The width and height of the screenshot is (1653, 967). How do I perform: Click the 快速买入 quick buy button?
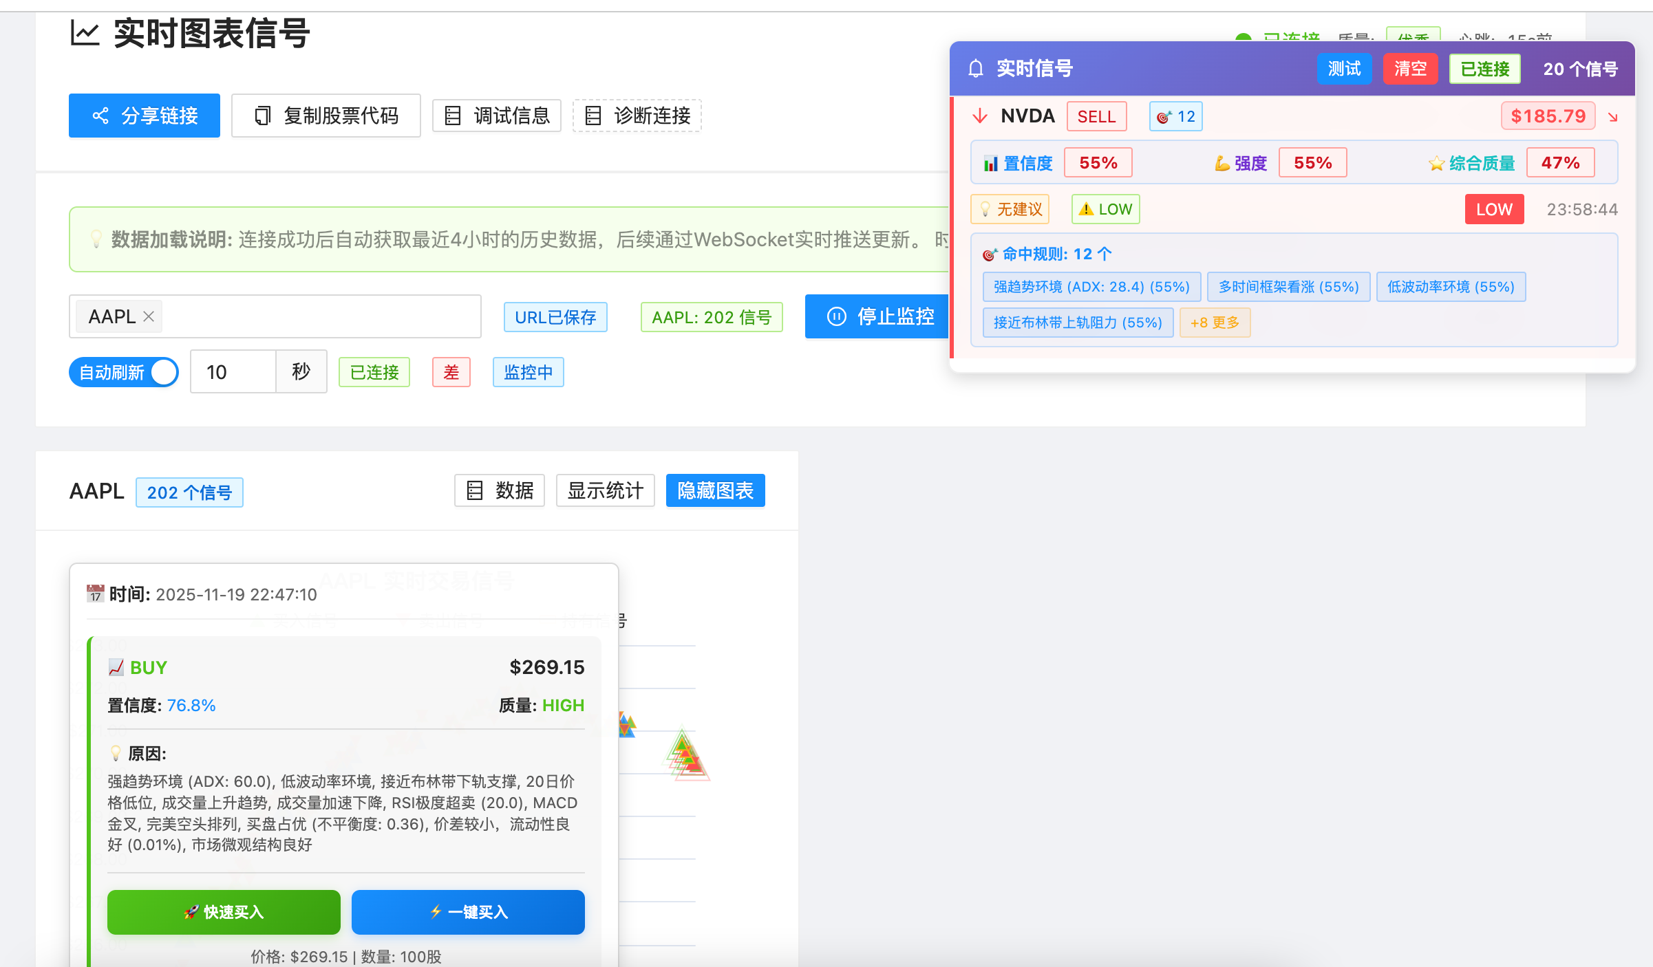[224, 912]
